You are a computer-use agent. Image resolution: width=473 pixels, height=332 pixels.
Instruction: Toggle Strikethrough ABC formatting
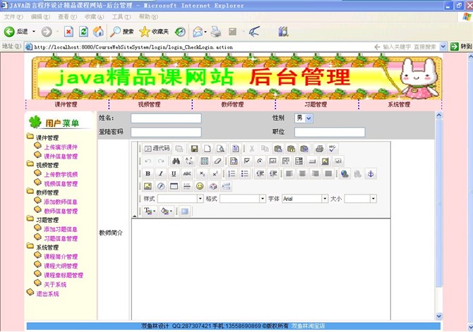pyautogui.click(x=187, y=174)
